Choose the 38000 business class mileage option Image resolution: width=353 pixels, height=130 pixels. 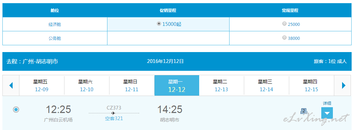click(x=284, y=37)
